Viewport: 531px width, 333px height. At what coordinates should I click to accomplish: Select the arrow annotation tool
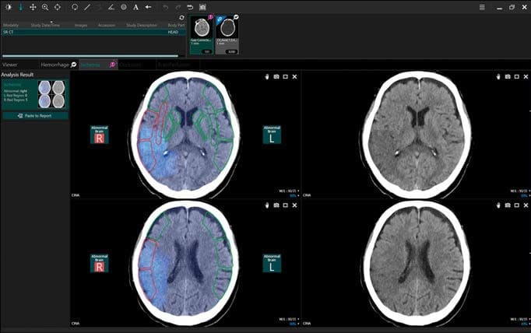pos(148,7)
